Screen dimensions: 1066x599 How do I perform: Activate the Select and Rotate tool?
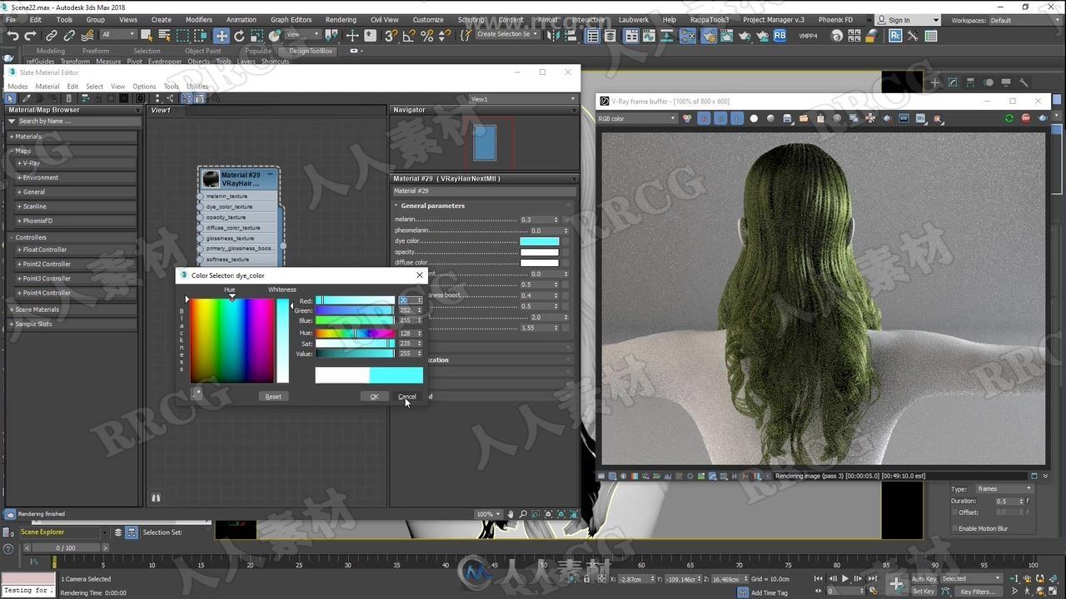point(239,36)
